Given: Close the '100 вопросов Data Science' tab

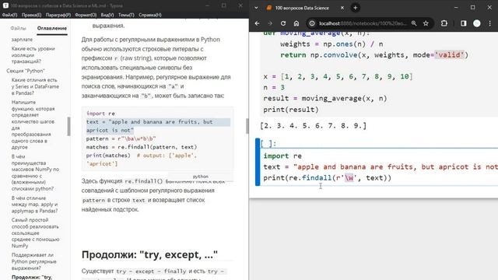Looking at the screenshot, I should point(342,8).
